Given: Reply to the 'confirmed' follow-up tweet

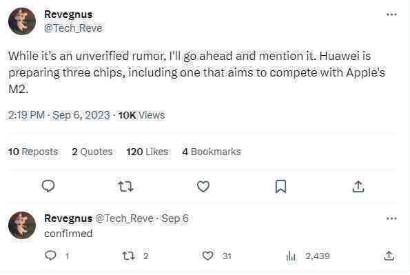Looking at the screenshot, I should pyautogui.click(x=50, y=256).
